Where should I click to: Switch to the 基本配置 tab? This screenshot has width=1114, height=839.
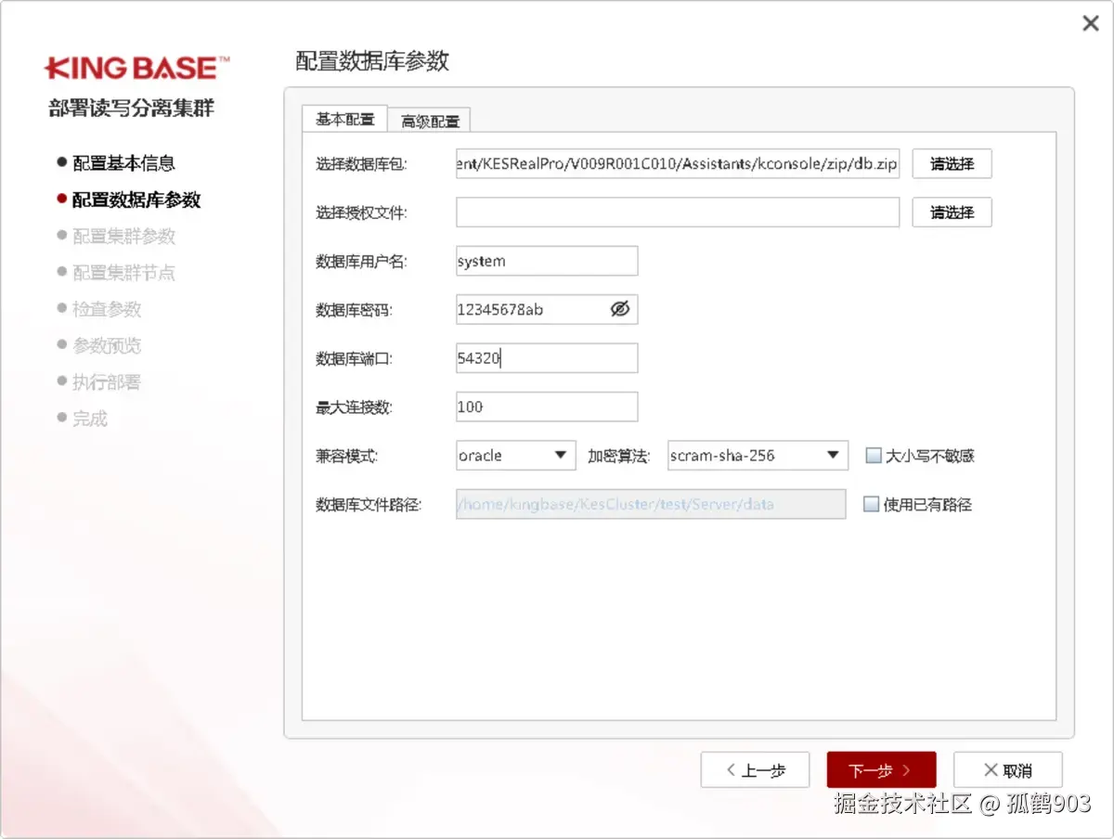tap(344, 120)
